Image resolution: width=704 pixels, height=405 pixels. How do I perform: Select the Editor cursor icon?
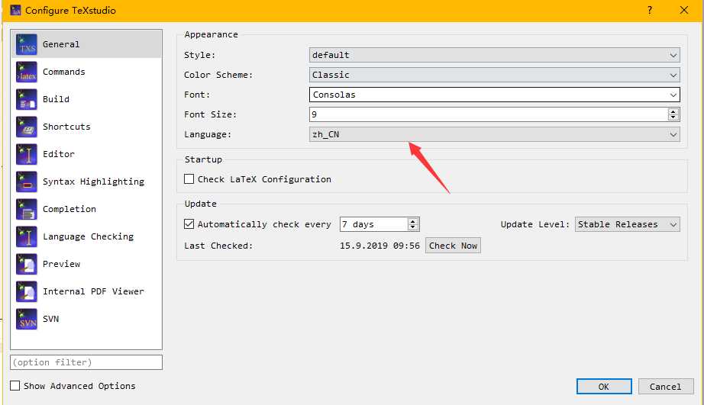click(x=27, y=154)
